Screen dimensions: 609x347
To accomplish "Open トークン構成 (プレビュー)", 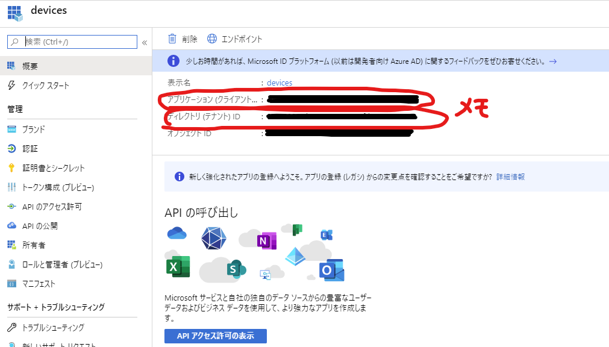I will click(58, 187).
